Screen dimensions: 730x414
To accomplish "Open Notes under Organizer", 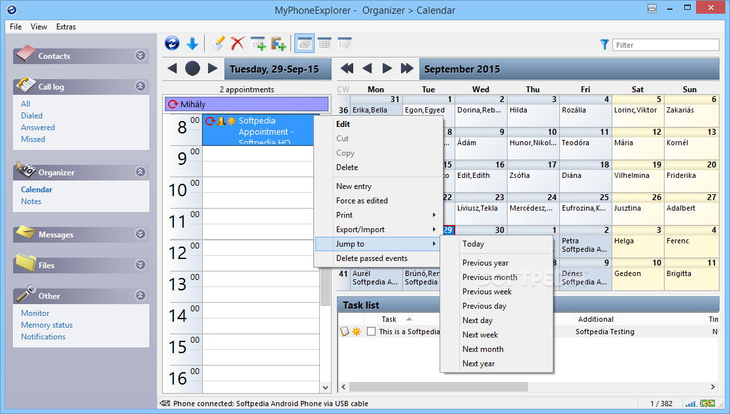I will [x=31, y=201].
